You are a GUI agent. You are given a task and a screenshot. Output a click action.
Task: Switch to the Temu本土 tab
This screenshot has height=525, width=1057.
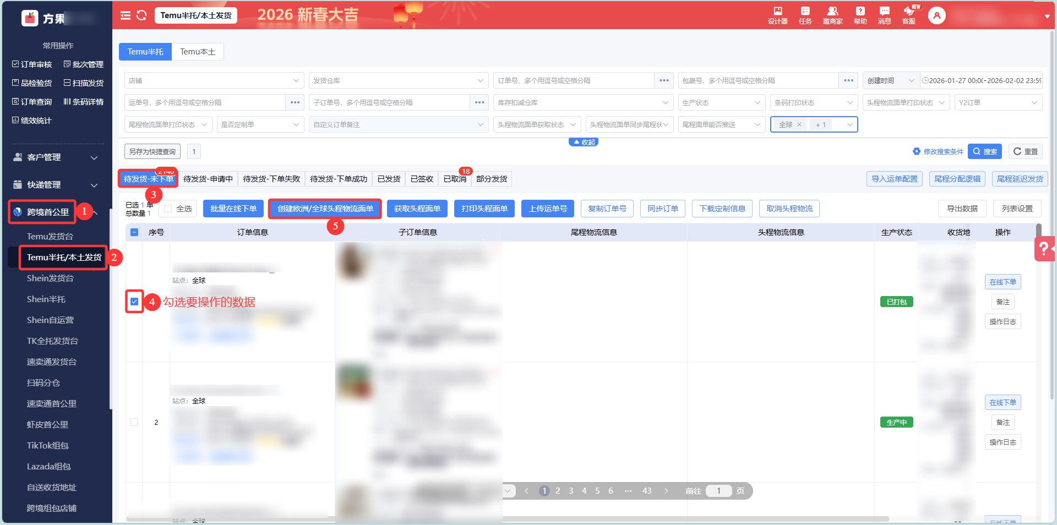tap(198, 52)
